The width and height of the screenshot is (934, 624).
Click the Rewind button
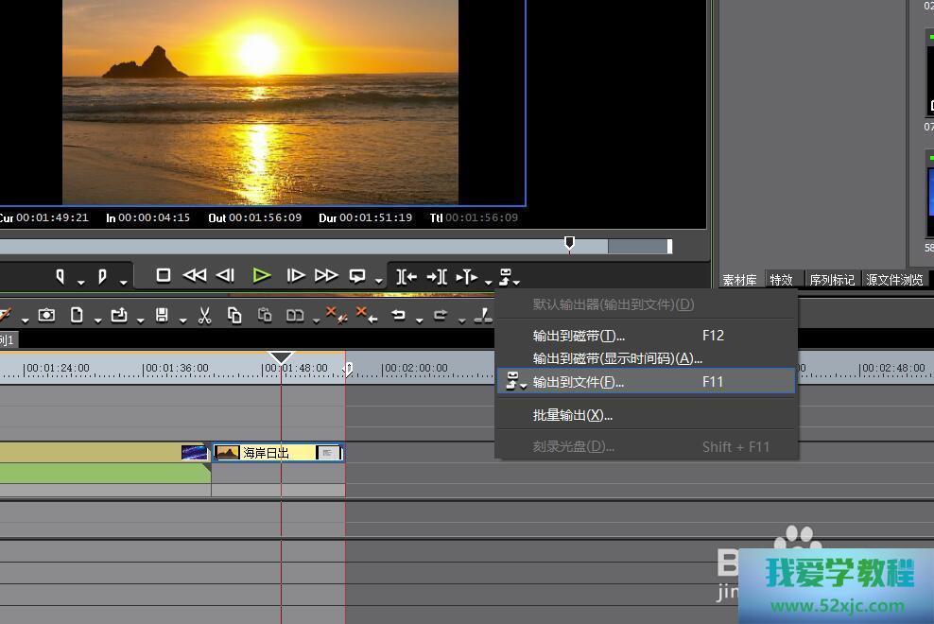click(x=194, y=275)
